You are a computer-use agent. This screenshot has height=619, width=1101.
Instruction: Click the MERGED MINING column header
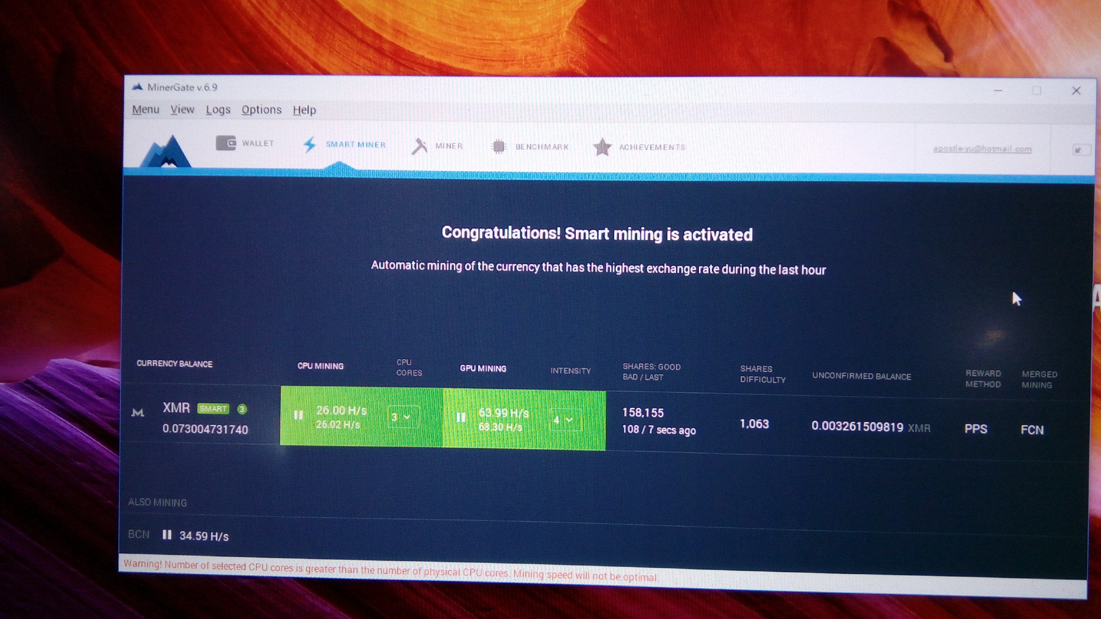1039,380
